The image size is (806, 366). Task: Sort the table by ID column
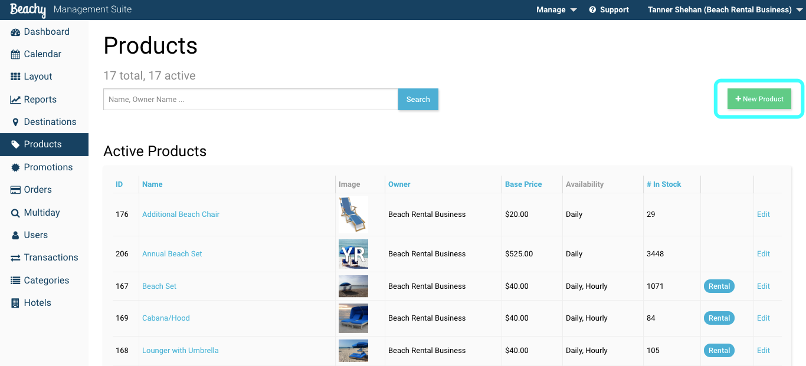tap(119, 184)
